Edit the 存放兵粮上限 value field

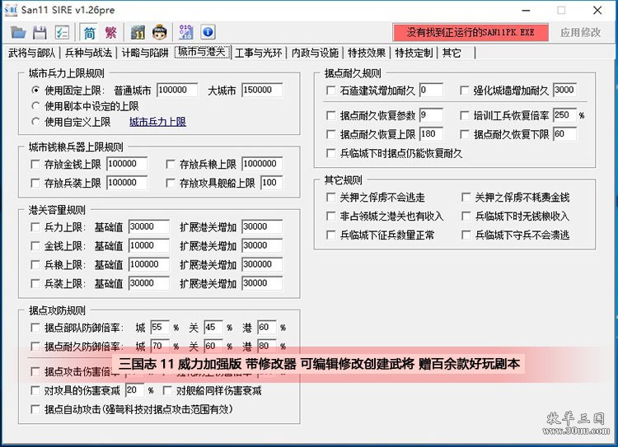point(262,164)
